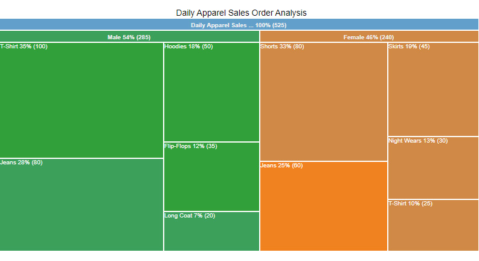Select the Female 46% (240) header
Screen dimensions: 479x261
click(x=369, y=36)
